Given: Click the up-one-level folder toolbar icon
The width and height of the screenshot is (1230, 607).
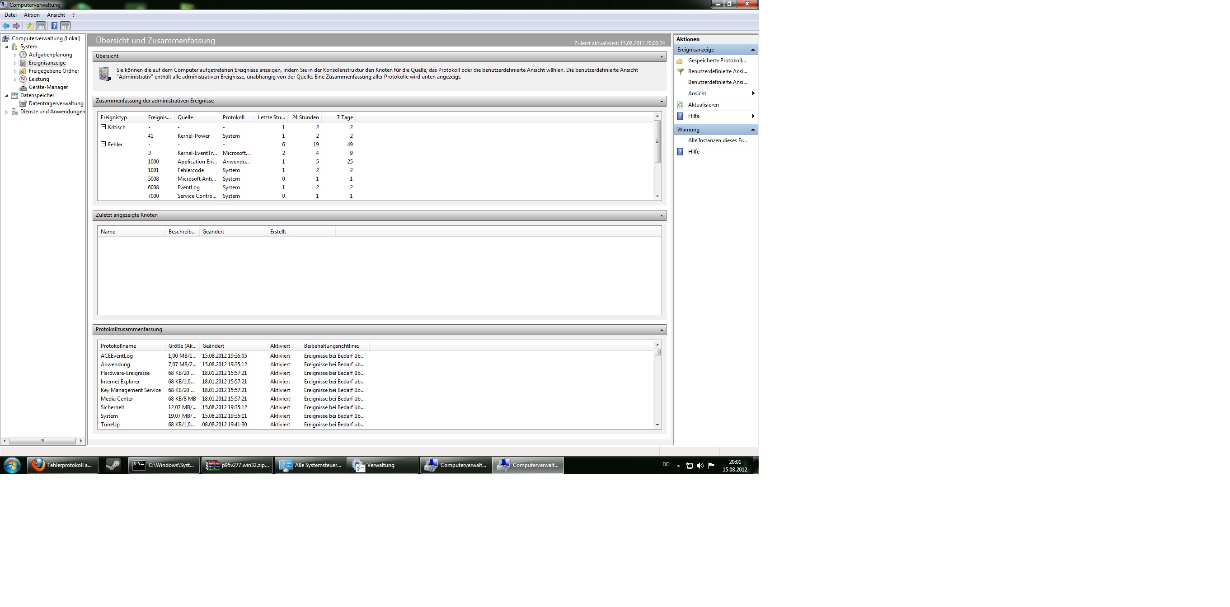Looking at the screenshot, I should pos(30,26).
